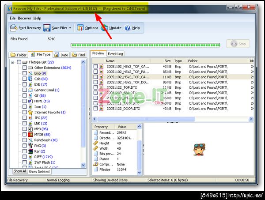Click the Generic Email envelope icon
The height and width of the screenshot is (200, 265).
point(30,90)
